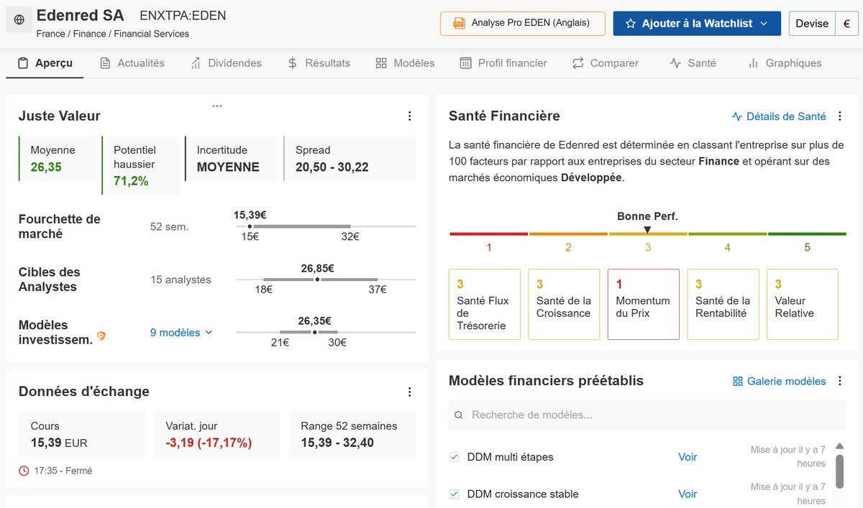This screenshot has height=508, width=863.
Task: Click the bar chart icon on Graphiques tab
Action: [753, 63]
